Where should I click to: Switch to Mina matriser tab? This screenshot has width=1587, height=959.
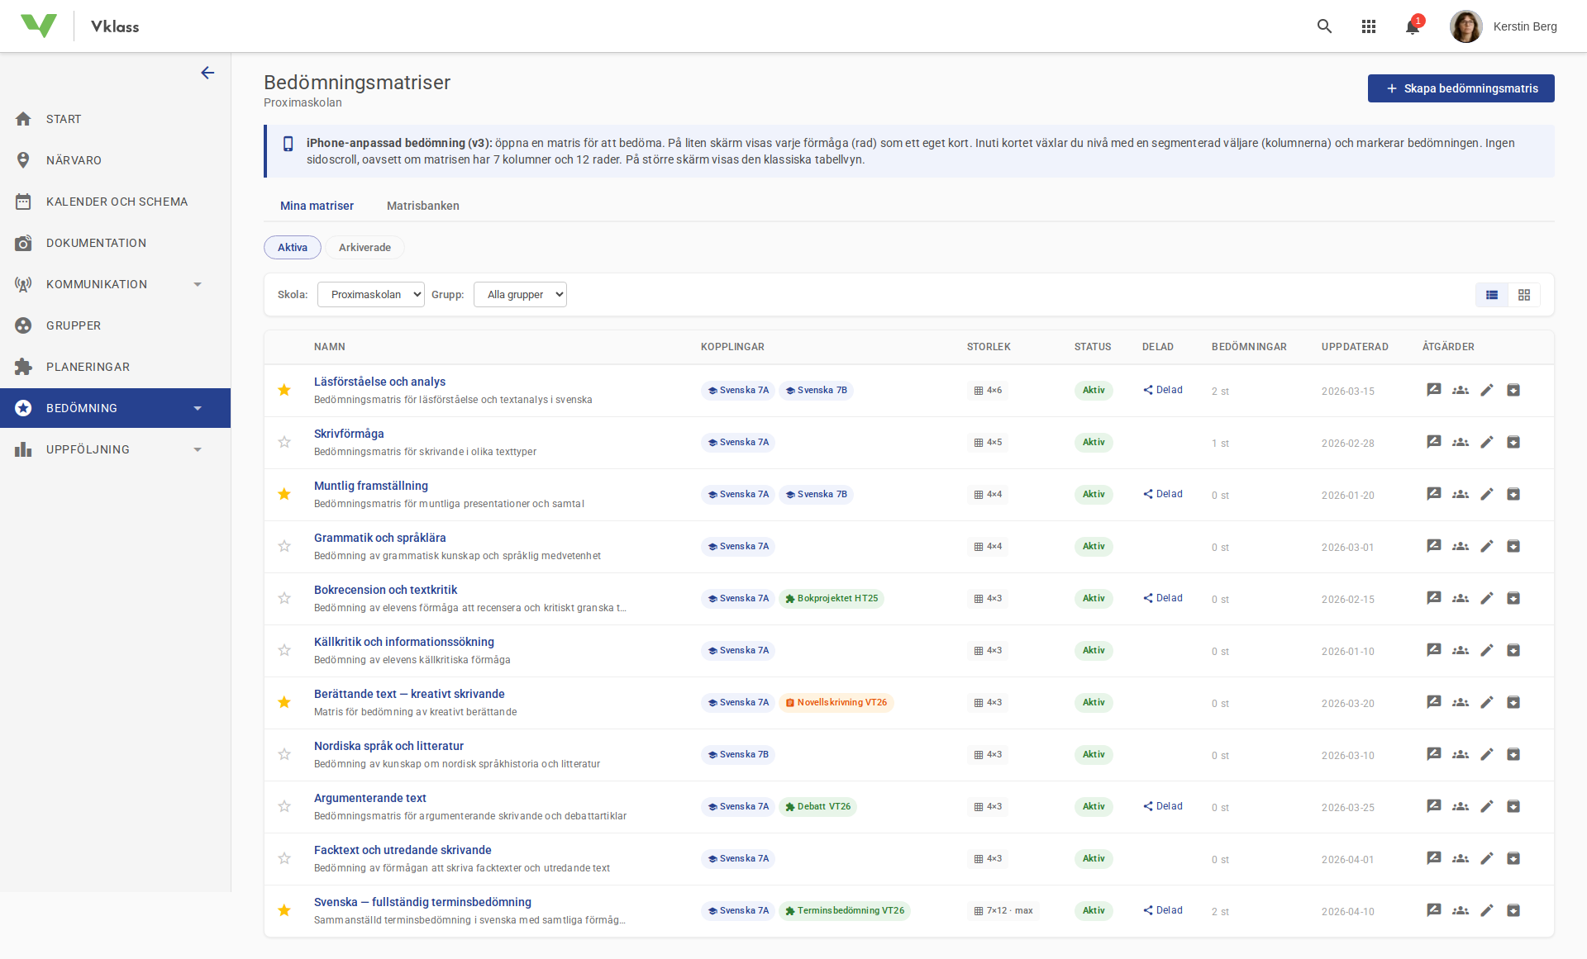[317, 206]
